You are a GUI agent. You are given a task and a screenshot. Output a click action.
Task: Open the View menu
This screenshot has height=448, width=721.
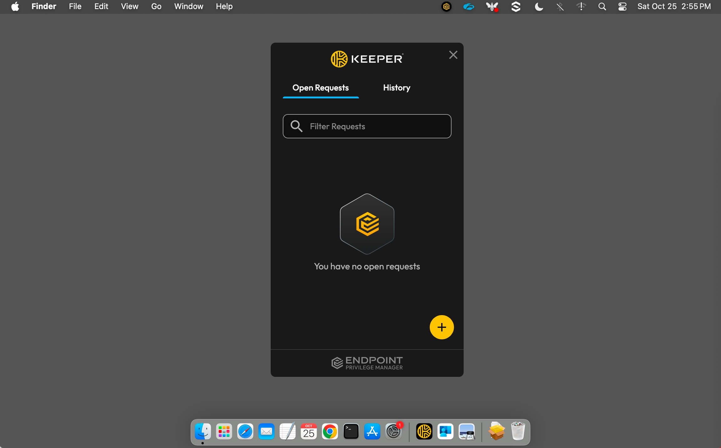point(130,6)
